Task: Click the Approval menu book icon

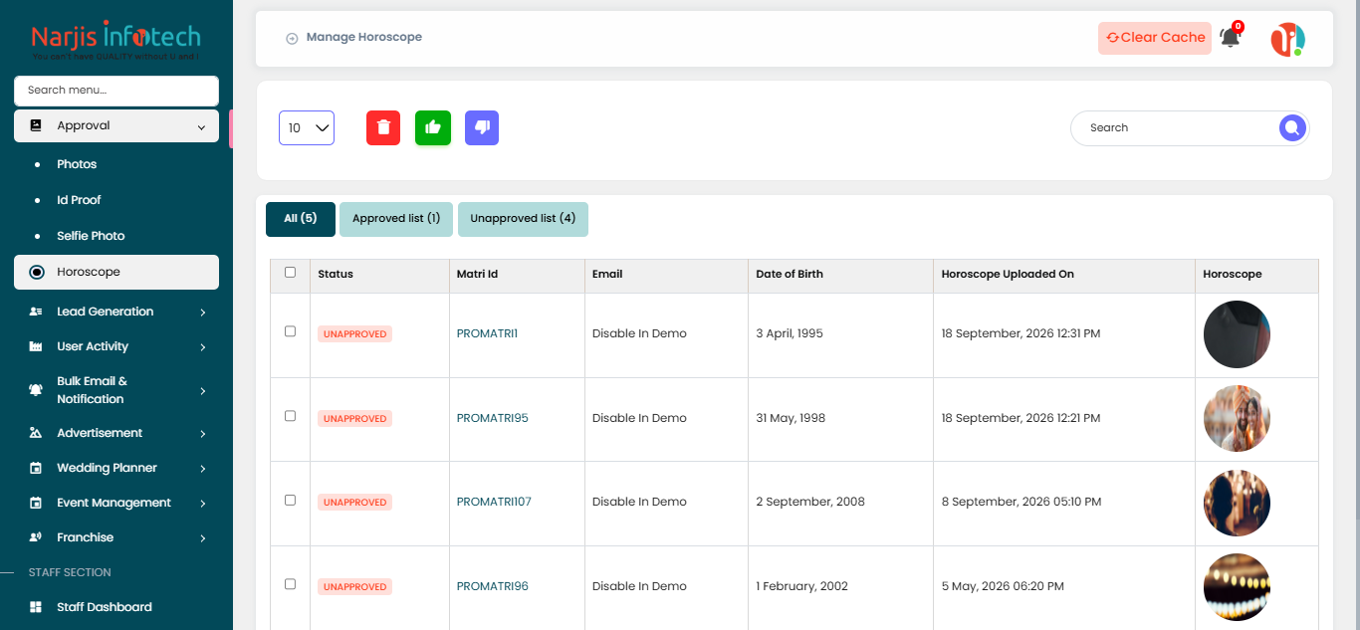Action: (36, 126)
